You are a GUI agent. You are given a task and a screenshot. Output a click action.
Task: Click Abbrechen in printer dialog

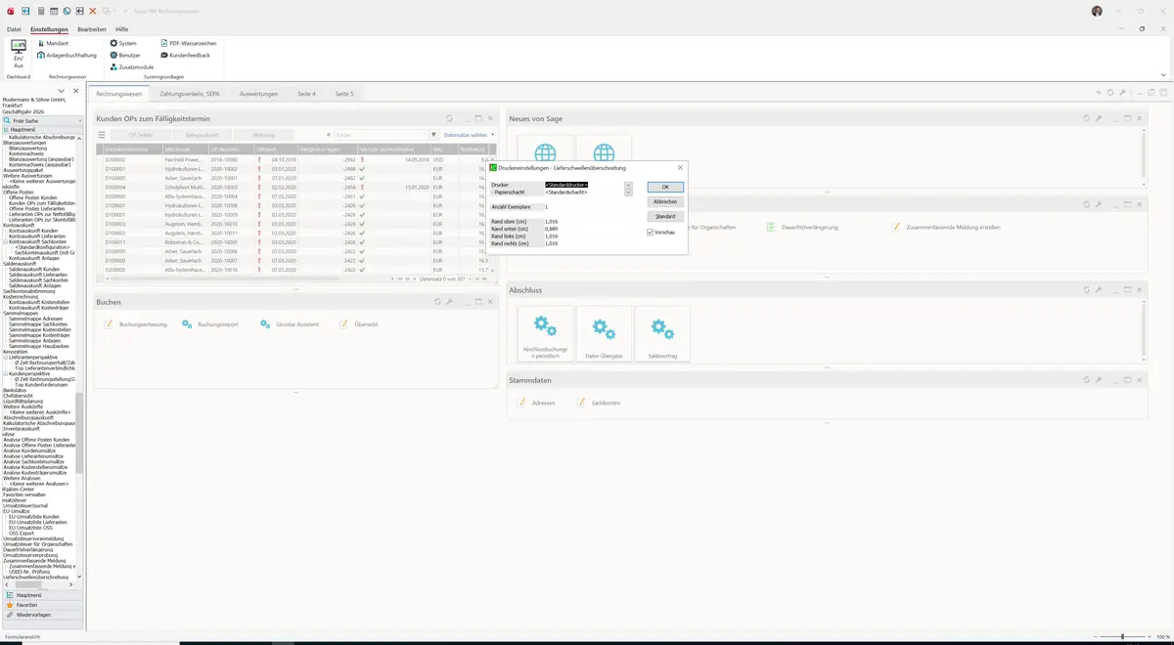tap(665, 201)
